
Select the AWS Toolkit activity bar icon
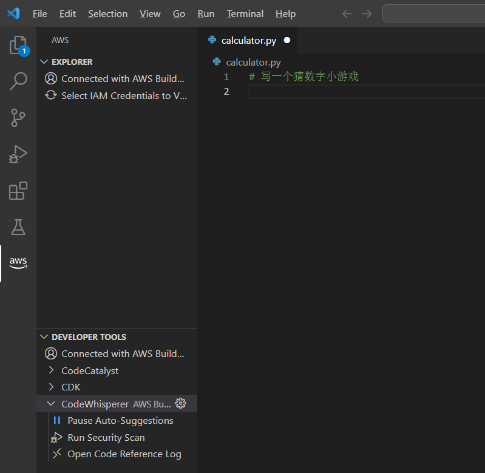pos(18,263)
